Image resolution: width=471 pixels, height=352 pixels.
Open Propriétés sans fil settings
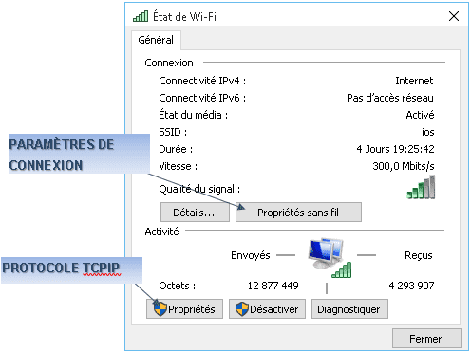coord(298,213)
